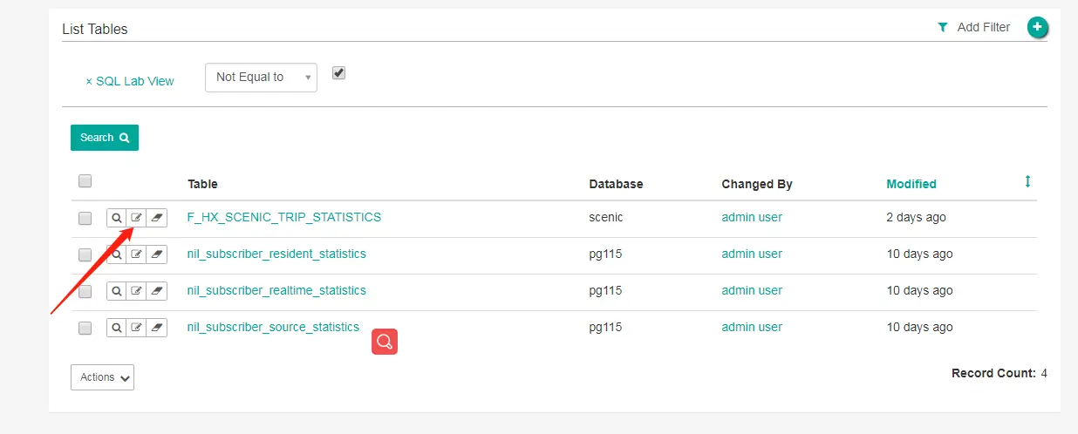1078x434 pixels.
Task: Toggle the select-all rows checkbox in header
Action: (x=85, y=181)
